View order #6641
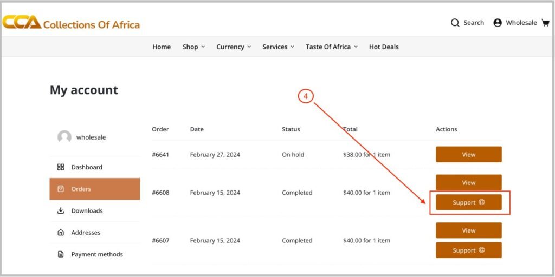 pos(468,154)
